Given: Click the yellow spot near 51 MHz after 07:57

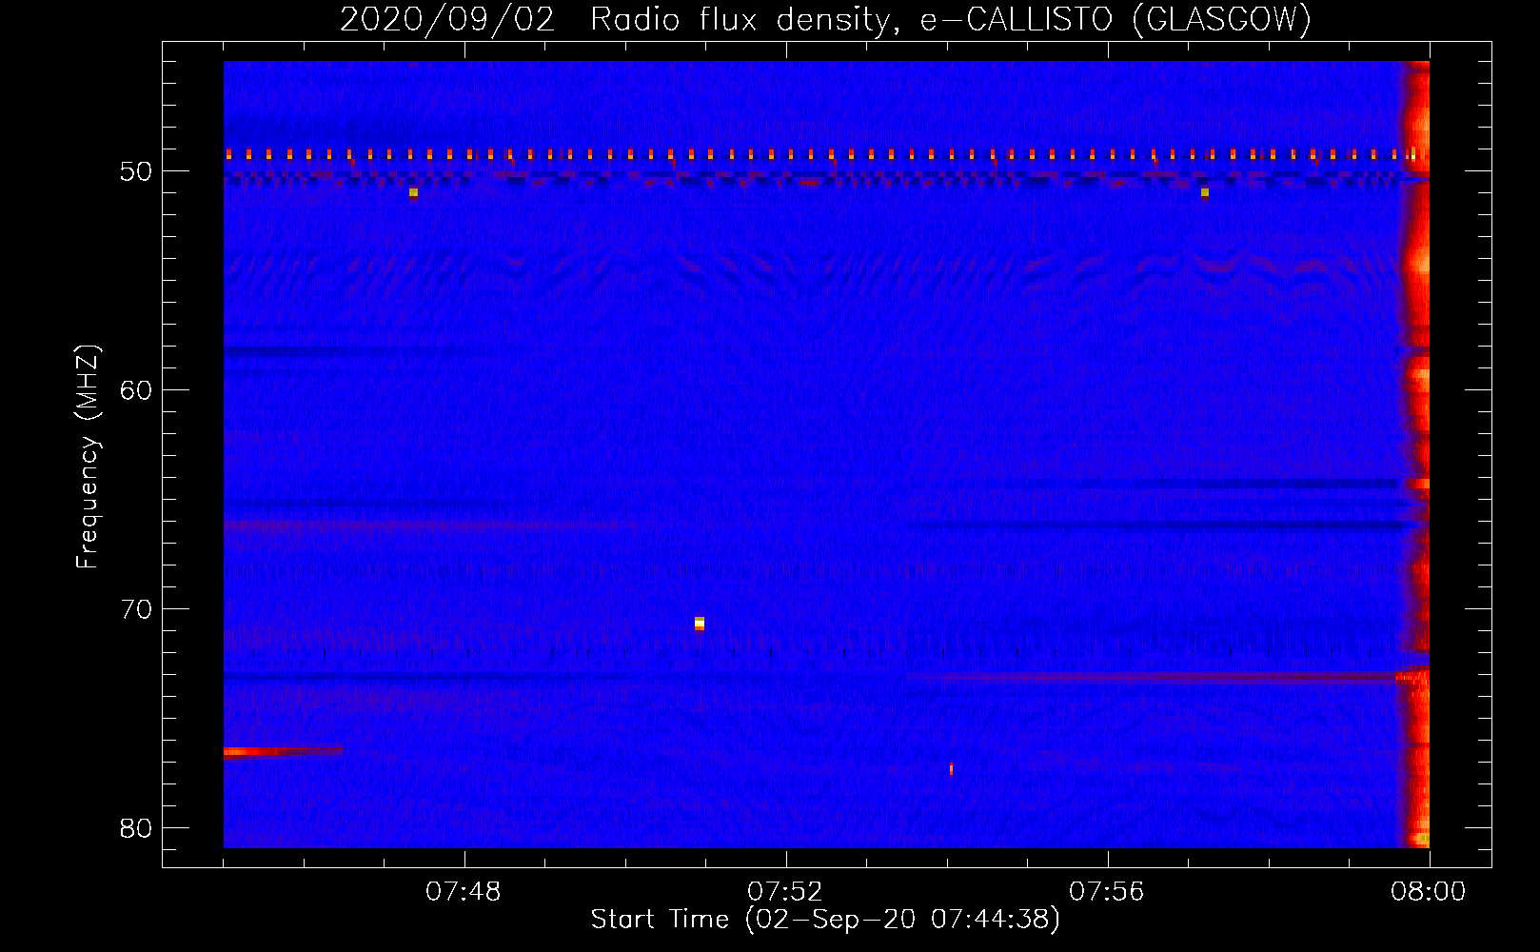Looking at the screenshot, I should (1205, 192).
